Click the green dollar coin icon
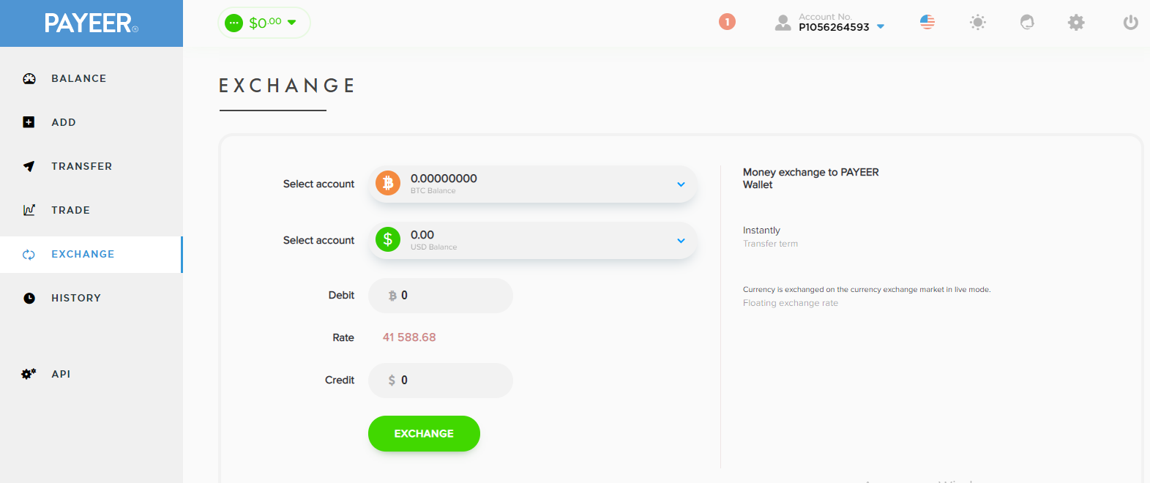Viewport: 1150px width, 483px height. [388, 239]
